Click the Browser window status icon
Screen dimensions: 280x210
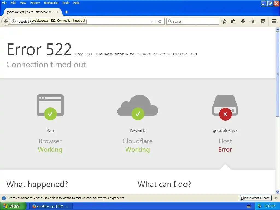point(50,107)
